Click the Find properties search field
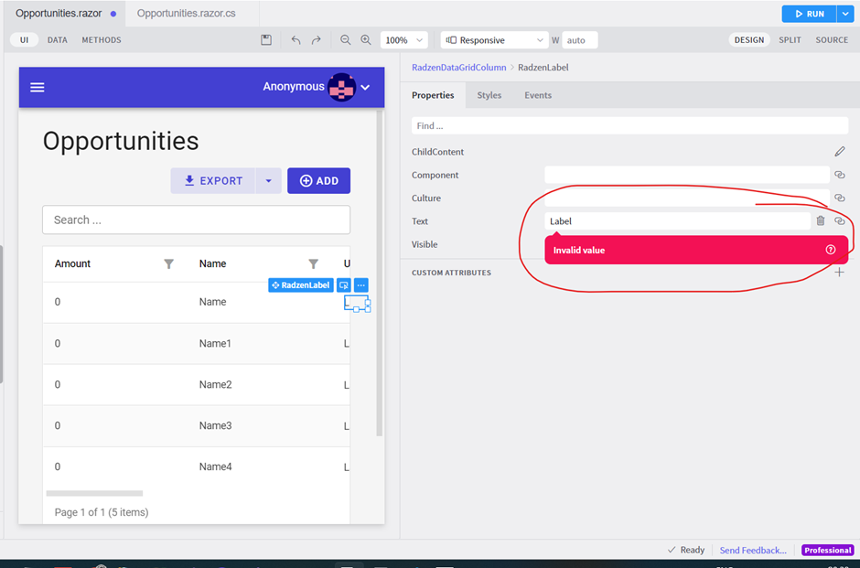860x568 pixels. (629, 125)
